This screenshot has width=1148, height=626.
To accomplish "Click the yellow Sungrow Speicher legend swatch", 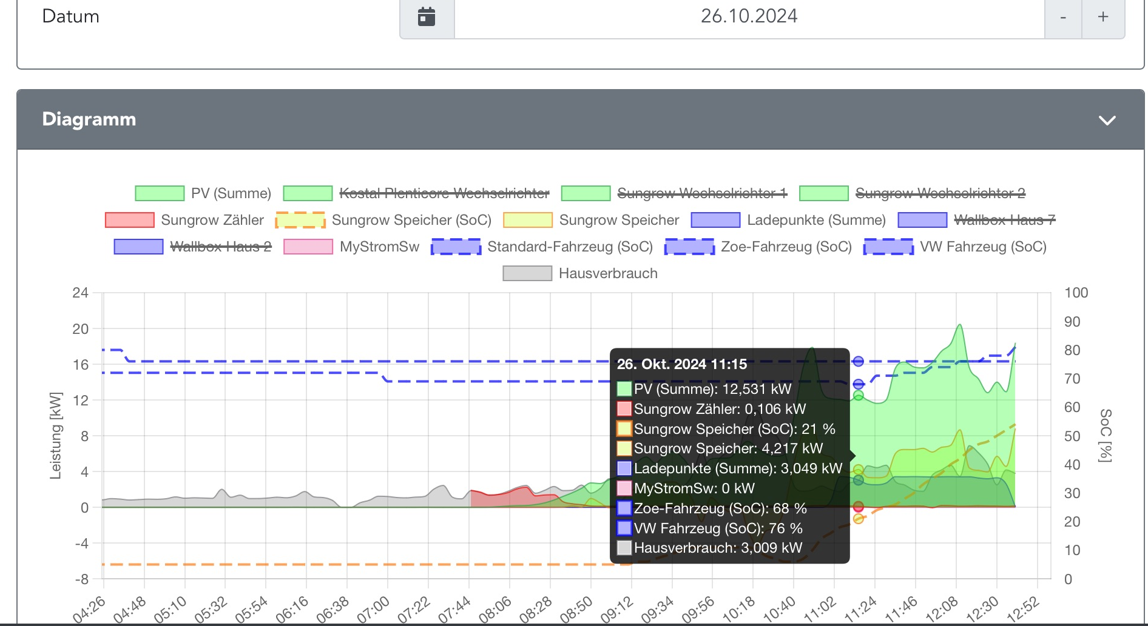I will click(528, 220).
